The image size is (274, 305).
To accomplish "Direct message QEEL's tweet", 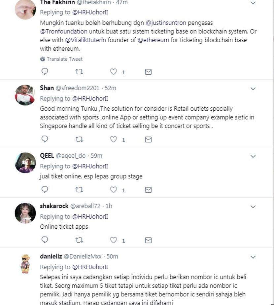I will click(148, 190).
